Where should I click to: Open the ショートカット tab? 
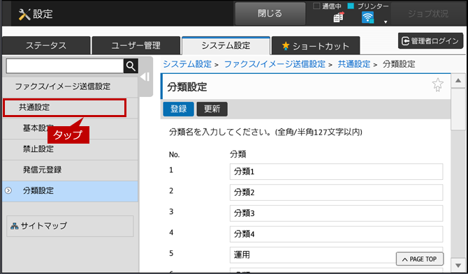(316, 45)
